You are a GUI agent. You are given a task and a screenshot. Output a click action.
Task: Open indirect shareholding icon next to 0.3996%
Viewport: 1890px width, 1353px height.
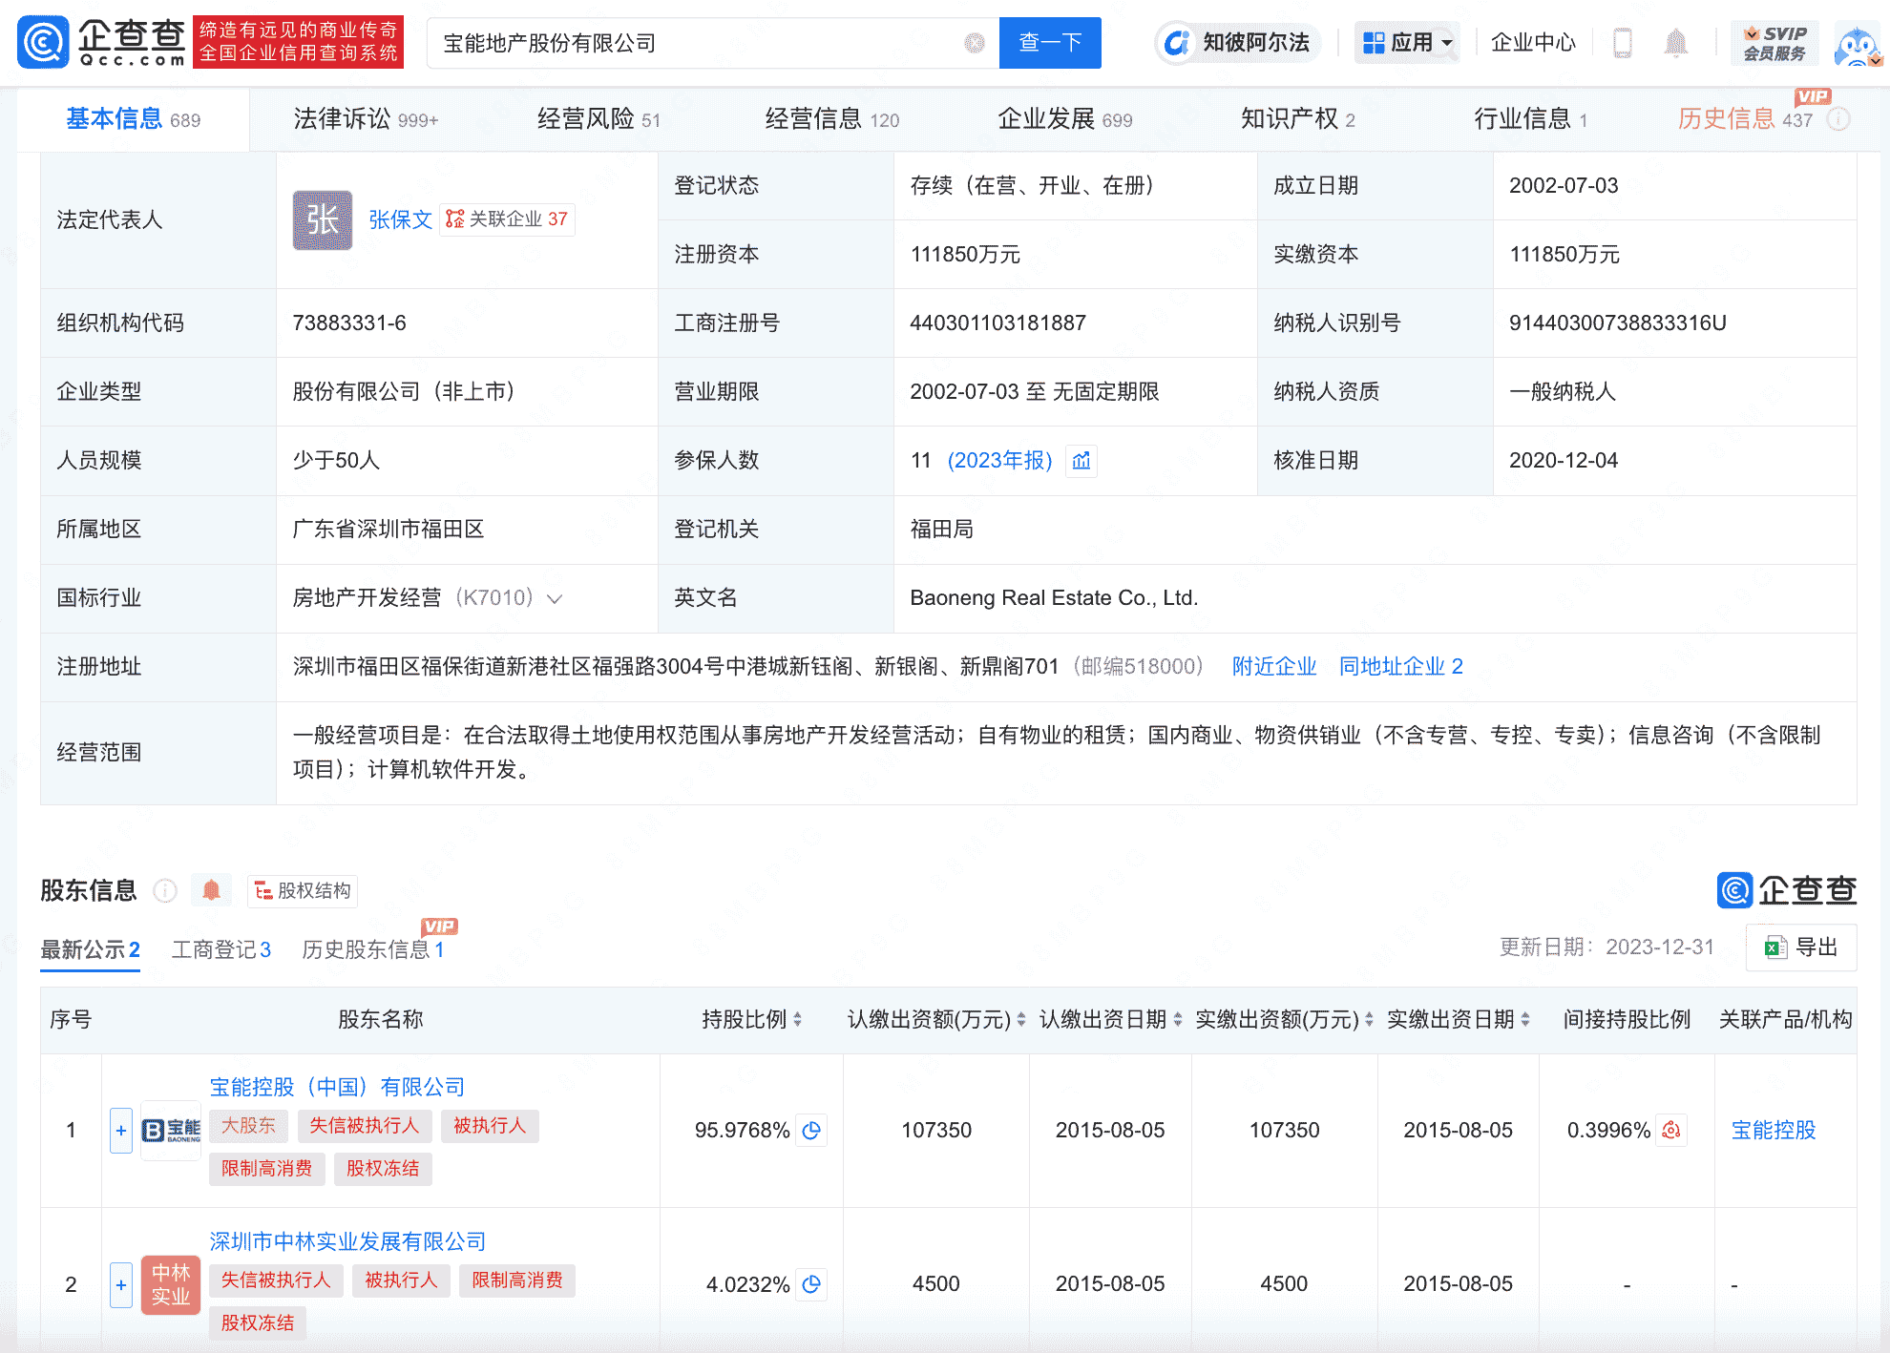(1671, 1131)
